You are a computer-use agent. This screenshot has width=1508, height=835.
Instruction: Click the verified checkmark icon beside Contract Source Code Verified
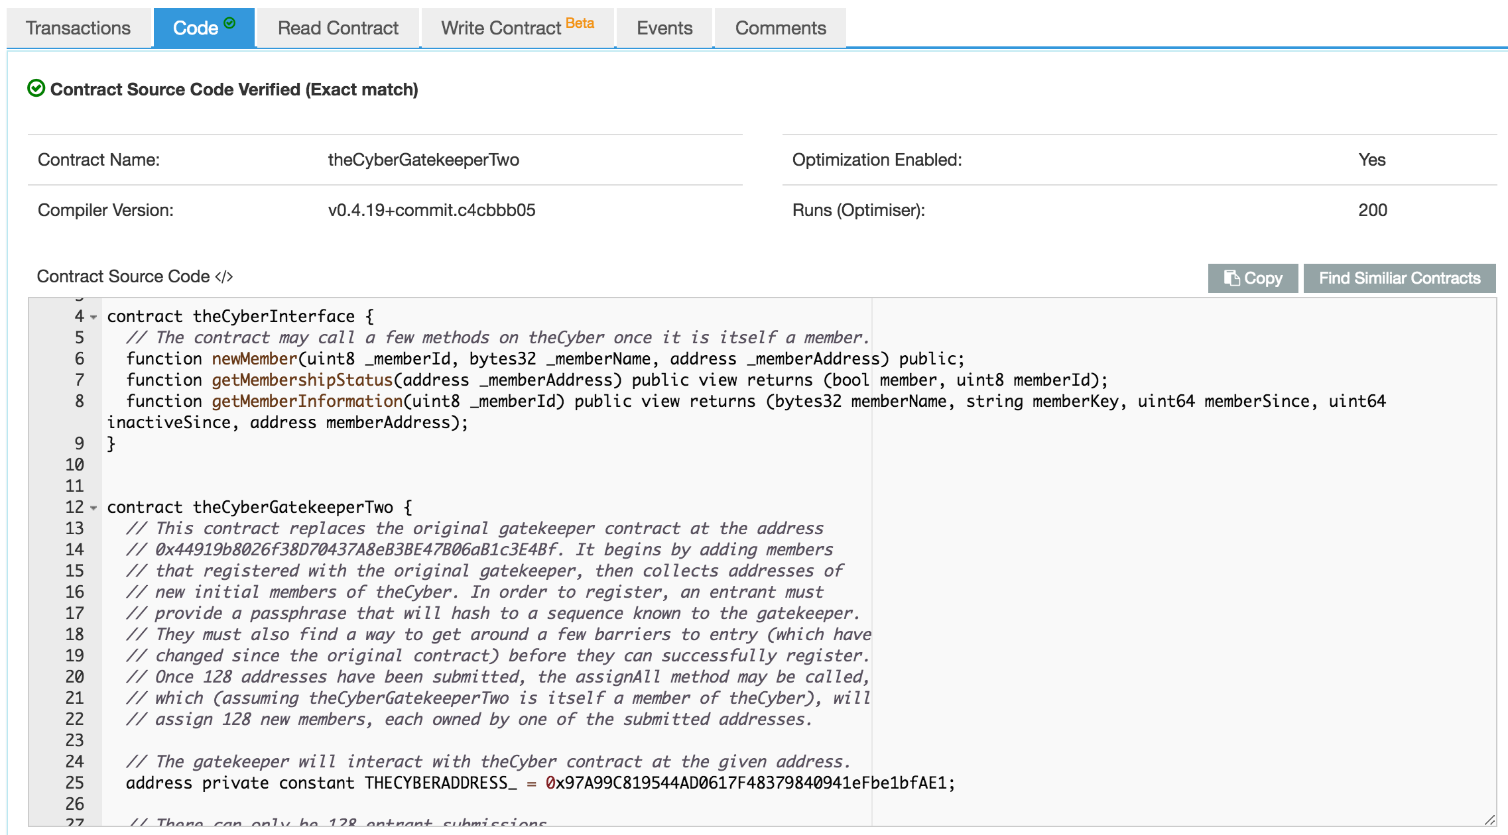36,88
